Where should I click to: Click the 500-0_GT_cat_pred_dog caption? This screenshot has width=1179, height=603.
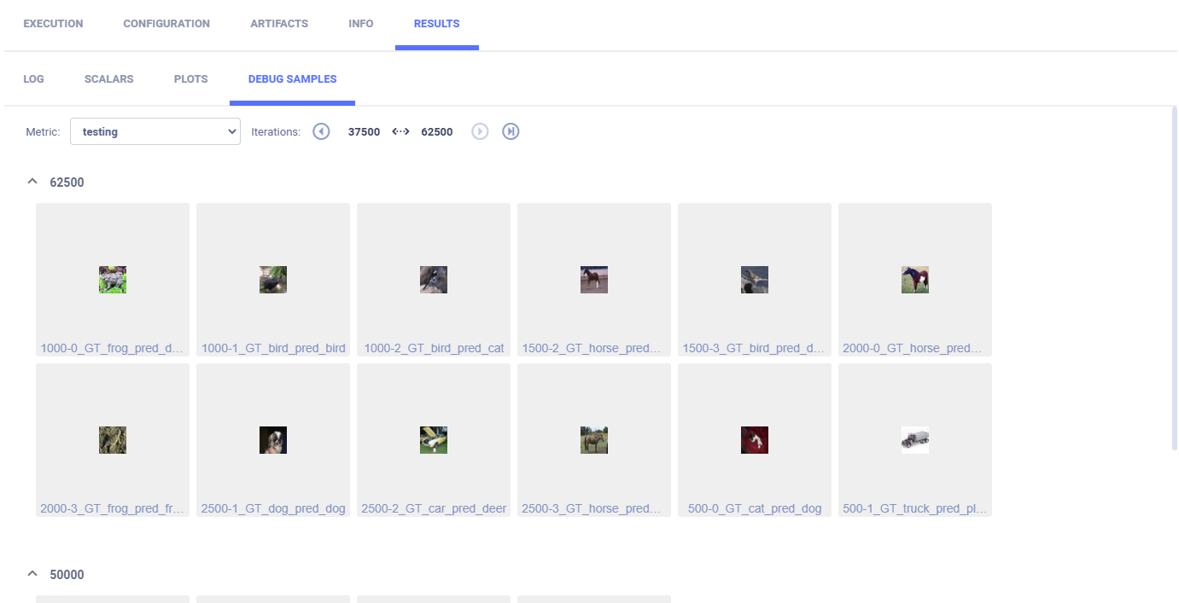coord(755,508)
